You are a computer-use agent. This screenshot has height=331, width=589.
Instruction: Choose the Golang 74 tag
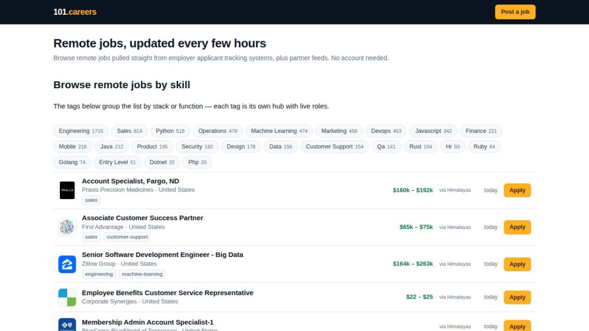[x=72, y=162]
